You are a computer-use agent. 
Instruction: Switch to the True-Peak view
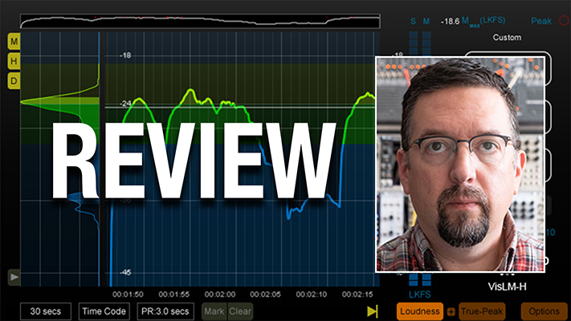(482, 311)
